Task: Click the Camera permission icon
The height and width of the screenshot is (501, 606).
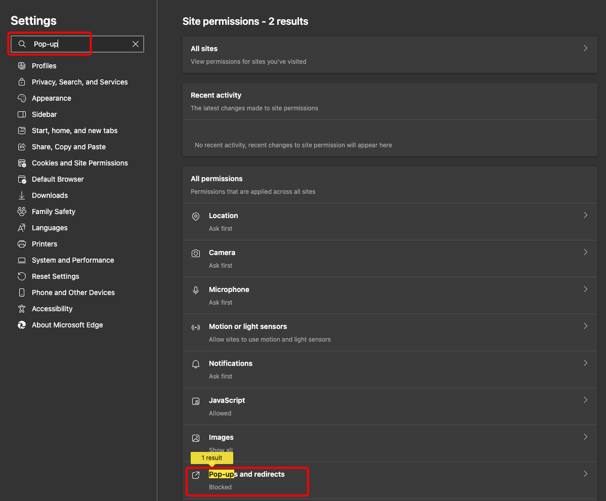Action: tap(196, 254)
